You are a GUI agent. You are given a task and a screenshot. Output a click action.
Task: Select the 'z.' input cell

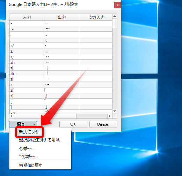27,51
